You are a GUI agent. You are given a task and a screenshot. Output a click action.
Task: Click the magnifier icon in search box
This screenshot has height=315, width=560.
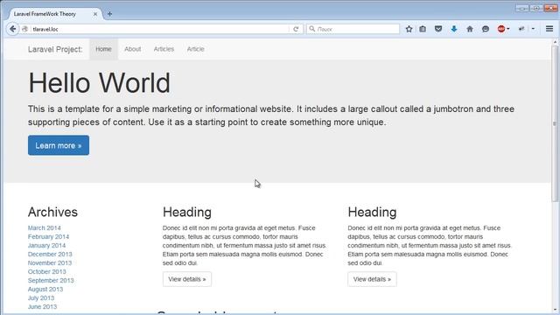[312, 29]
